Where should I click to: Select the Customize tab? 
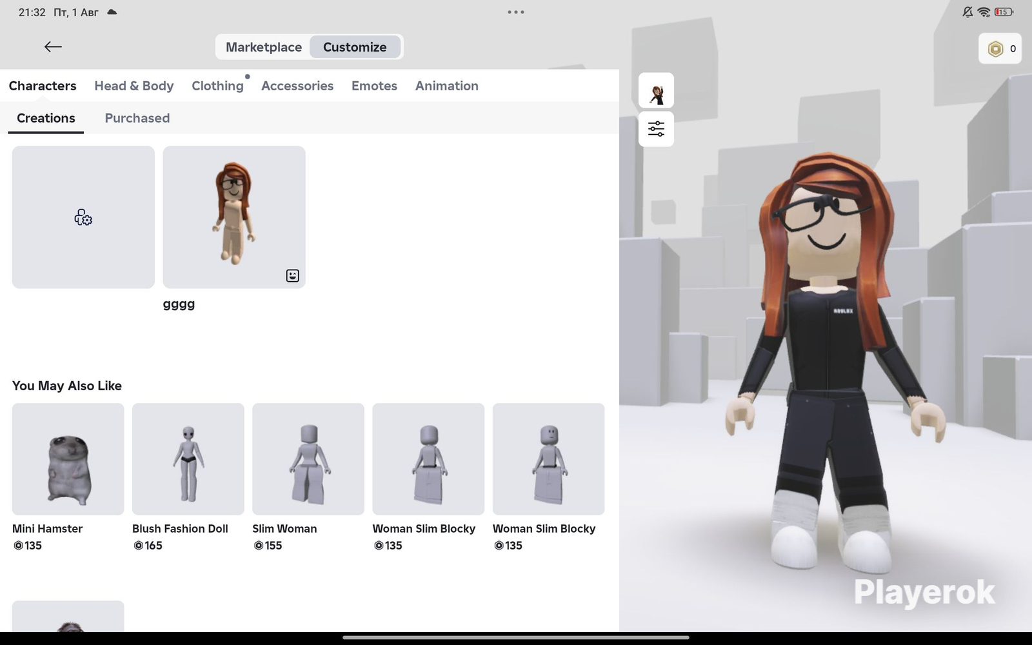pyautogui.click(x=355, y=47)
